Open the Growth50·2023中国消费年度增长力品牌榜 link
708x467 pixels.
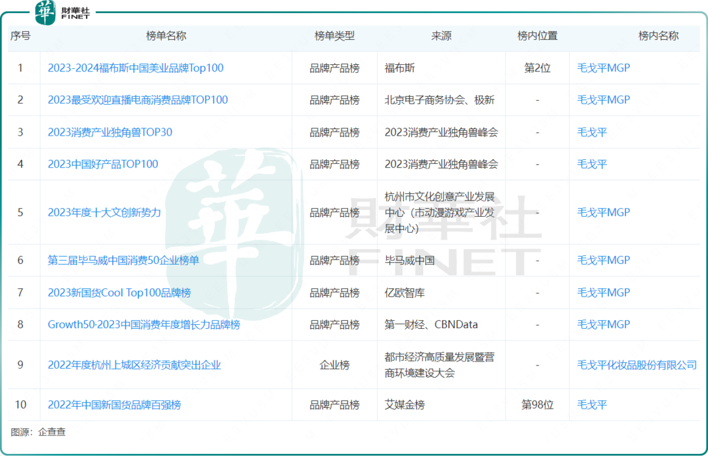(144, 325)
